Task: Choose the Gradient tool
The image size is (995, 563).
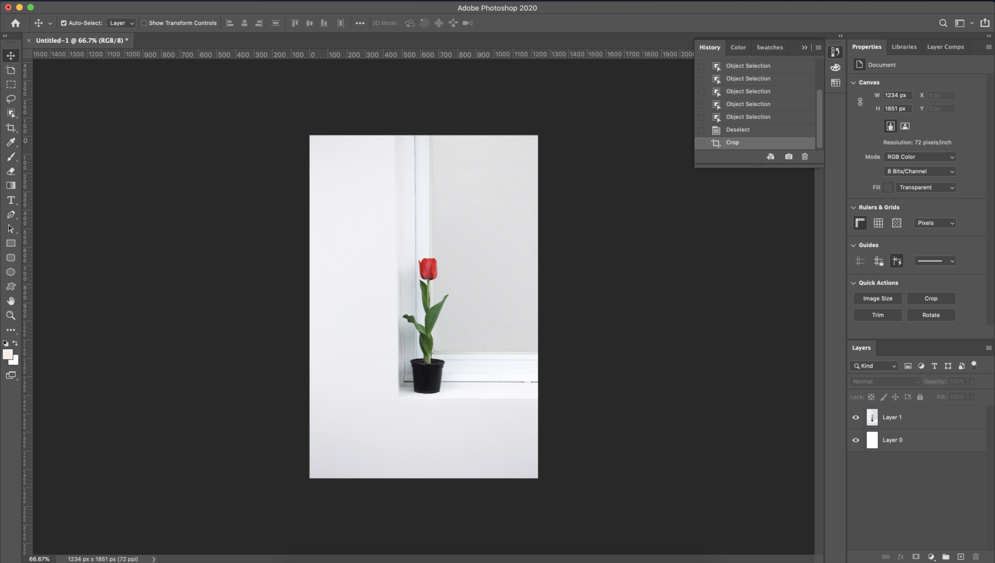Action: (10, 186)
